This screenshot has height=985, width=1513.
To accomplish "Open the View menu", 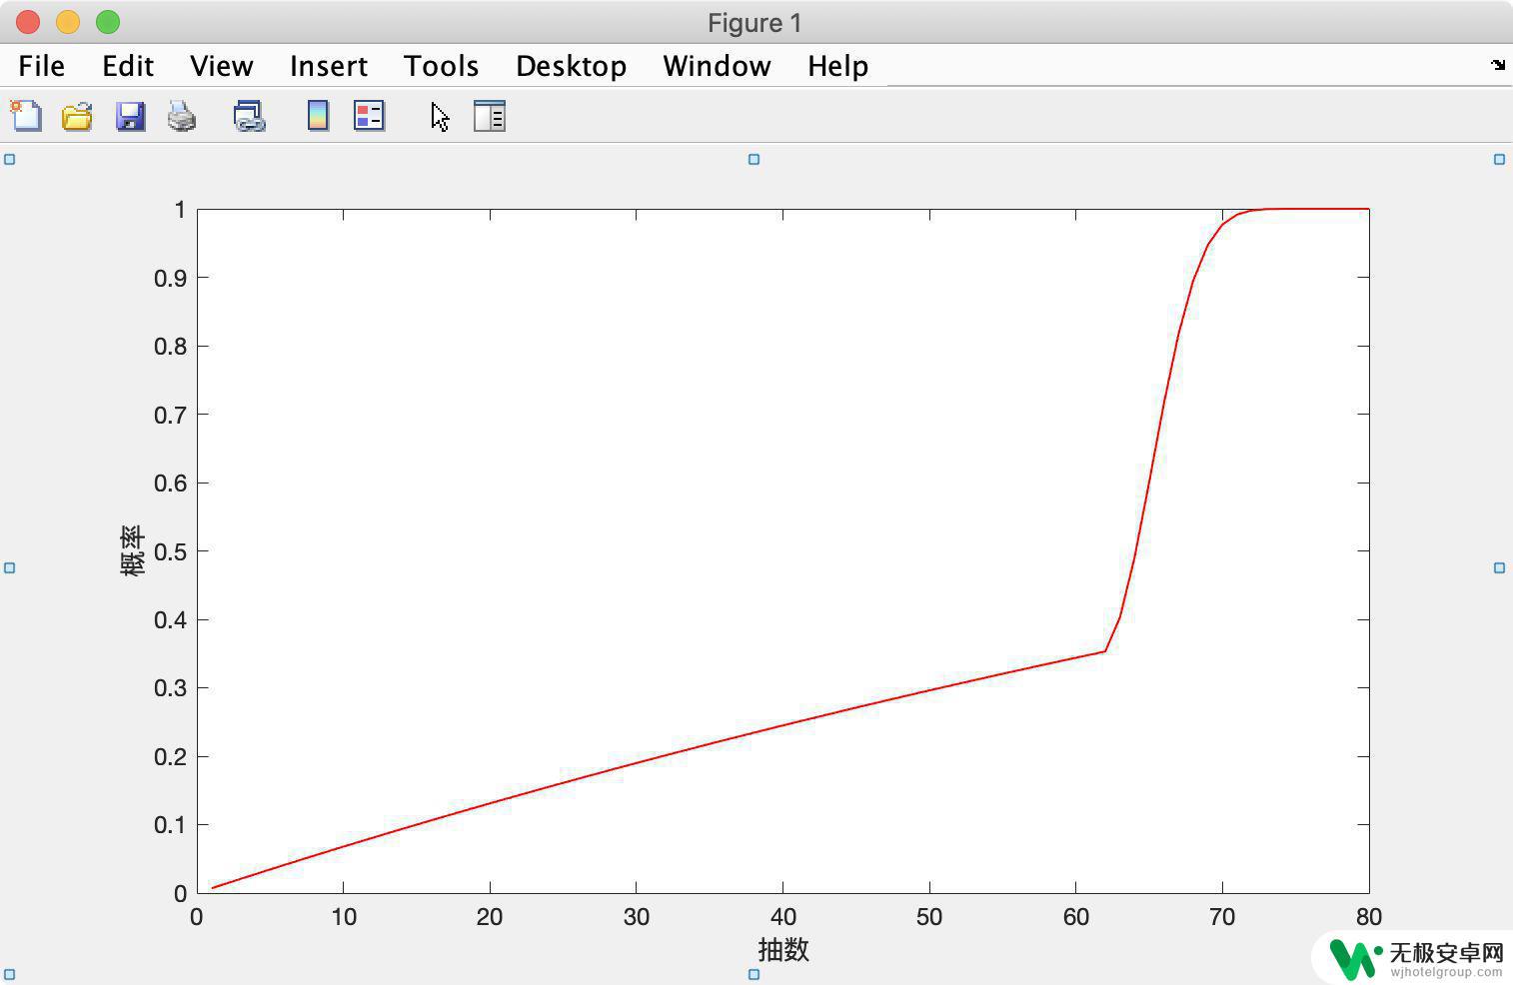I will (222, 66).
